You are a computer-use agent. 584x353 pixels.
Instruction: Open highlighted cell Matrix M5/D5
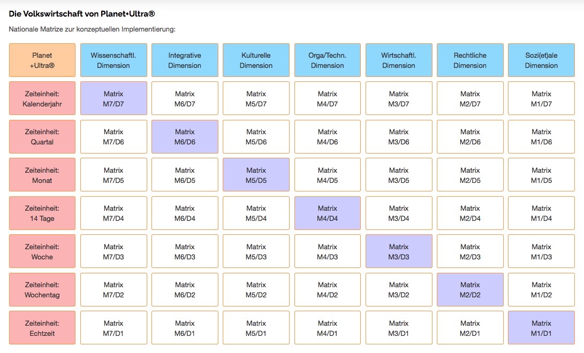coord(256,175)
